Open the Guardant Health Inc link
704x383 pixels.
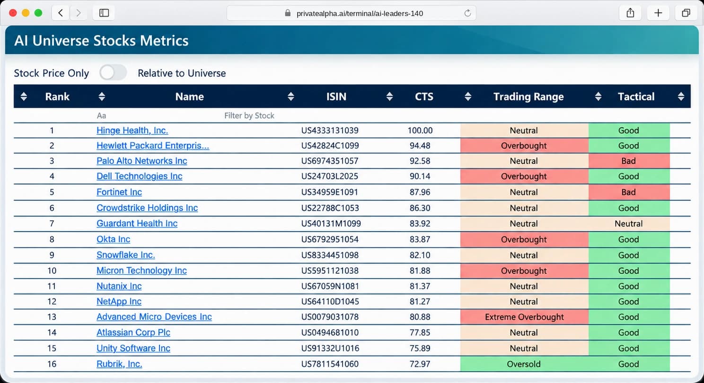click(137, 224)
